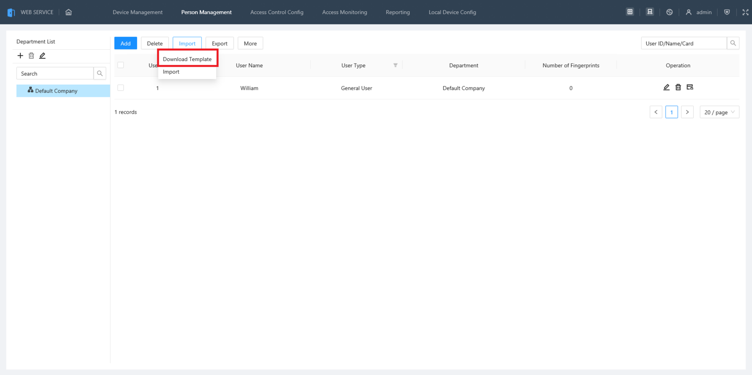
Task: Delete department using trash icon
Action: 31,55
